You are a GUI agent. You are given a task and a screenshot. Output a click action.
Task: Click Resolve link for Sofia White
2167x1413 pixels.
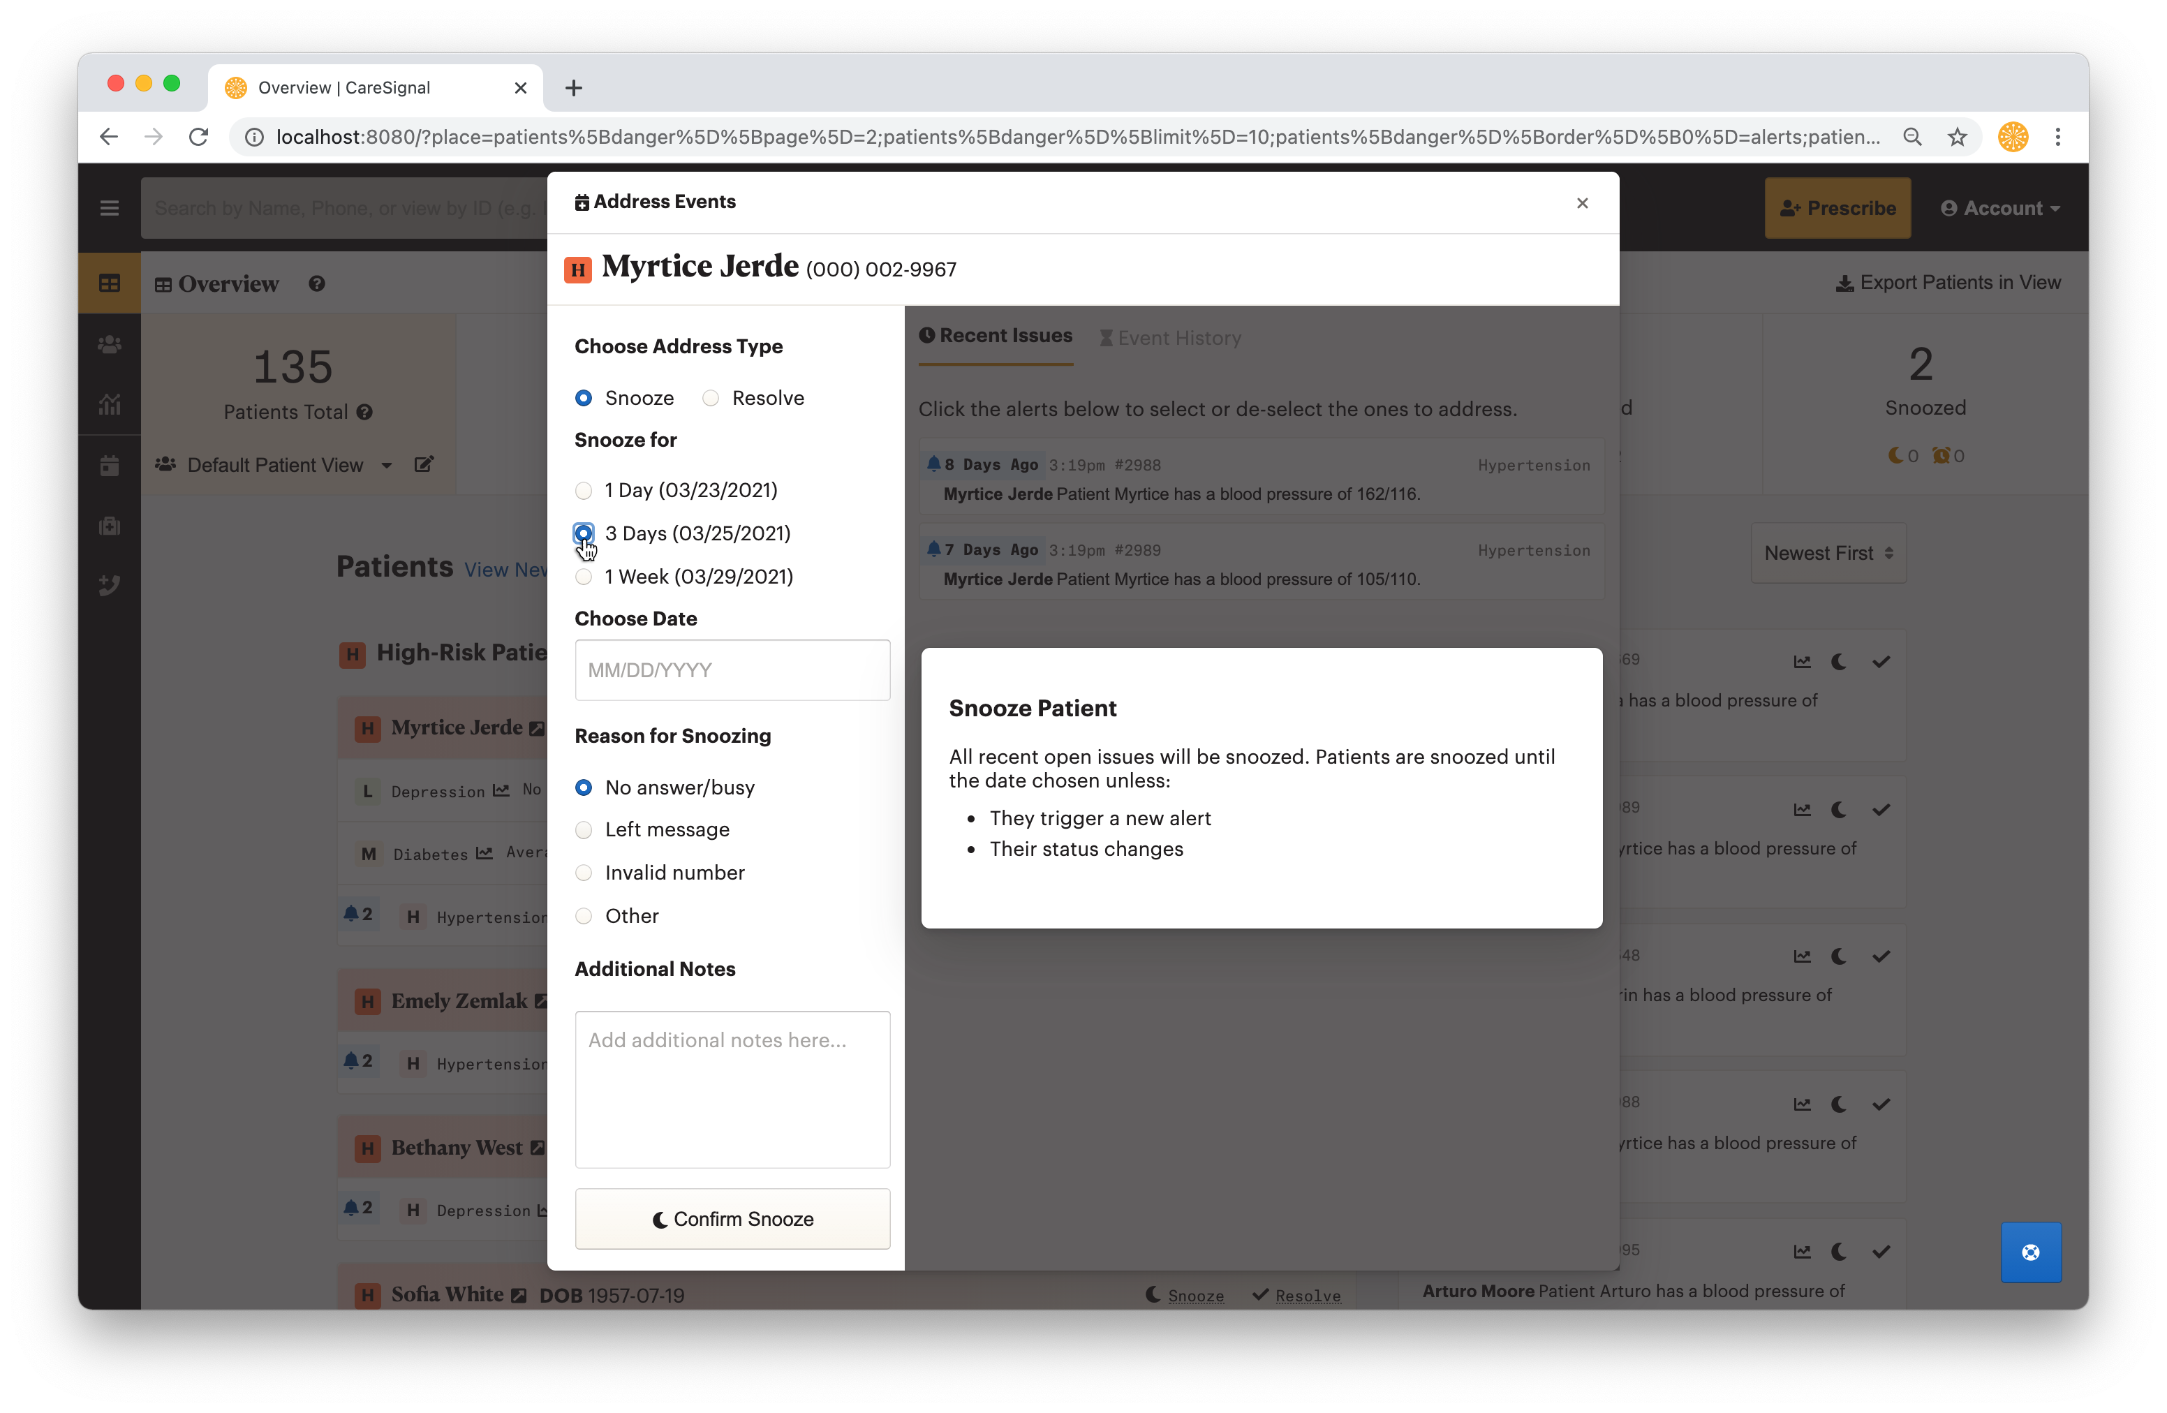tap(1296, 1296)
